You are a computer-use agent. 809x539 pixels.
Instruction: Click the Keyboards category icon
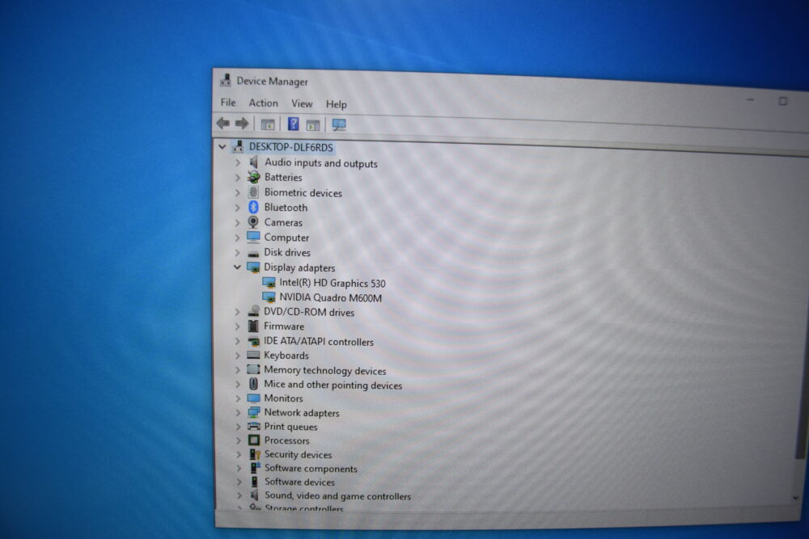coord(253,355)
